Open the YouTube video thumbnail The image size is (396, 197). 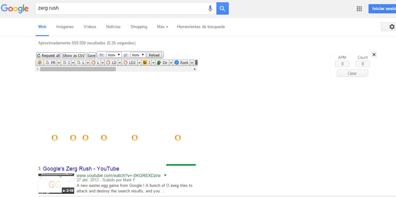[x=56, y=183]
